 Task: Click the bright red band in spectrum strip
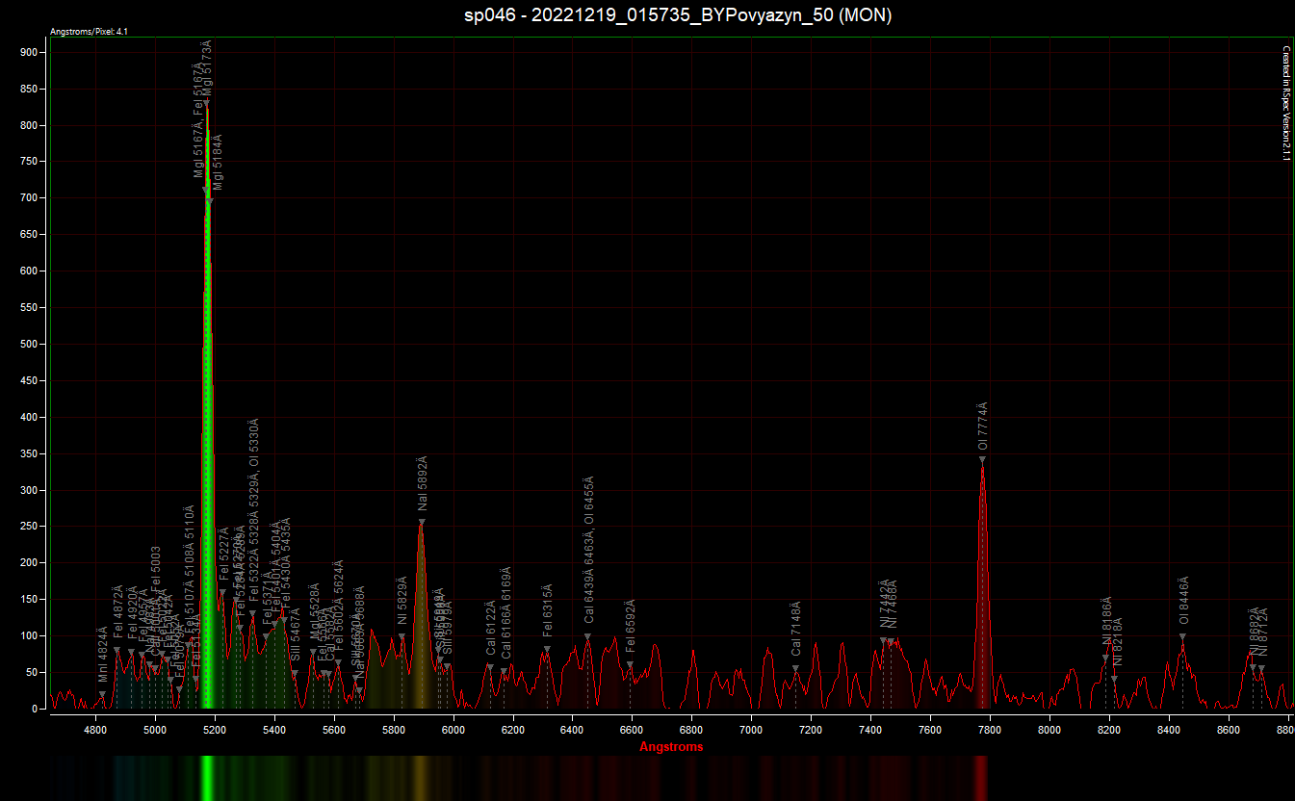981,778
